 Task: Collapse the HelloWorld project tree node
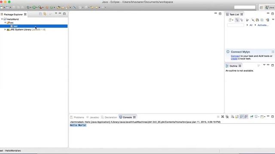tap(2, 19)
